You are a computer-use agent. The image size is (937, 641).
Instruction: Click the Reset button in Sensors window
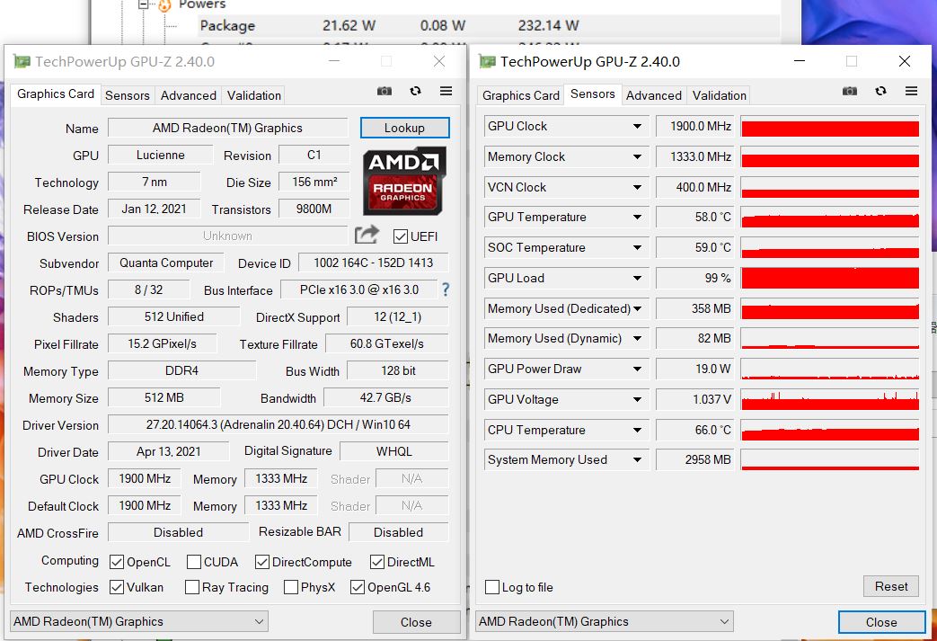point(891,586)
